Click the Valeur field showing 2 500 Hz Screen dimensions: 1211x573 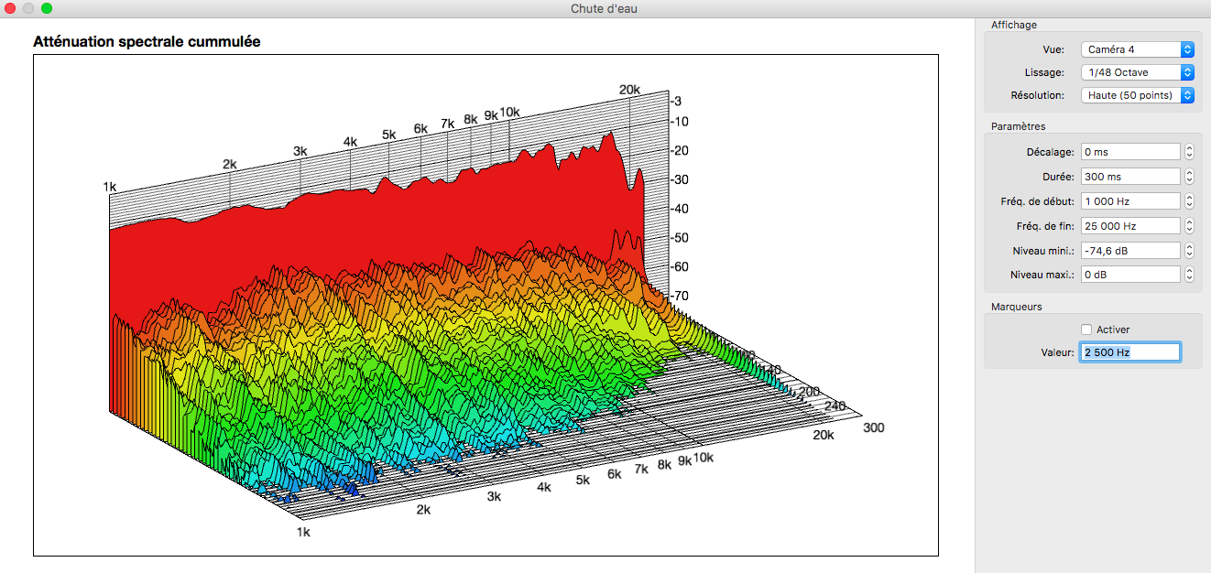(x=1130, y=351)
